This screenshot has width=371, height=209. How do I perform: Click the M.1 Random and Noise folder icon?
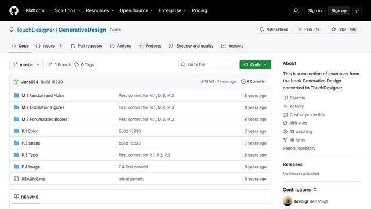pyautogui.click(x=16, y=95)
